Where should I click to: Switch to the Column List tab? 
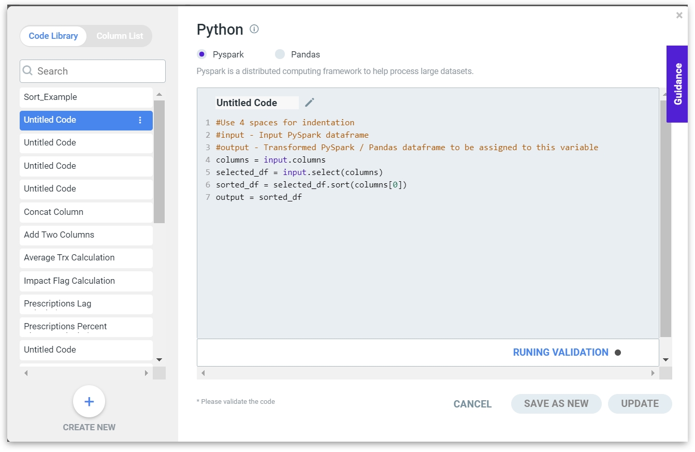[x=120, y=36]
